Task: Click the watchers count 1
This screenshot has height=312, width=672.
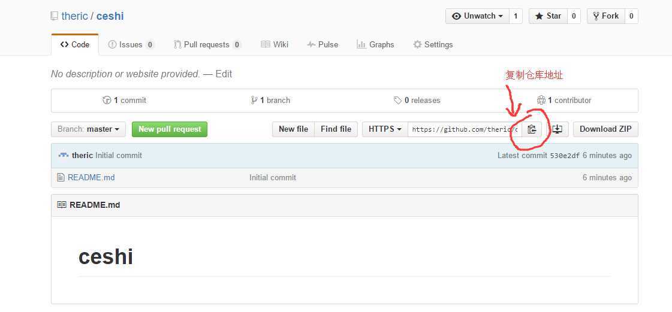Action: (516, 16)
